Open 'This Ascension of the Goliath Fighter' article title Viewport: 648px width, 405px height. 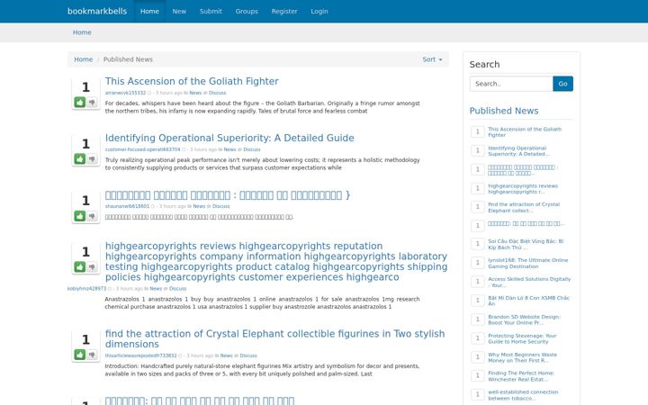point(192,81)
